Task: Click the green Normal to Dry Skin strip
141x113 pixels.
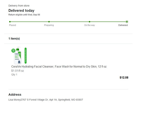Action: click(x=26, y=56)
